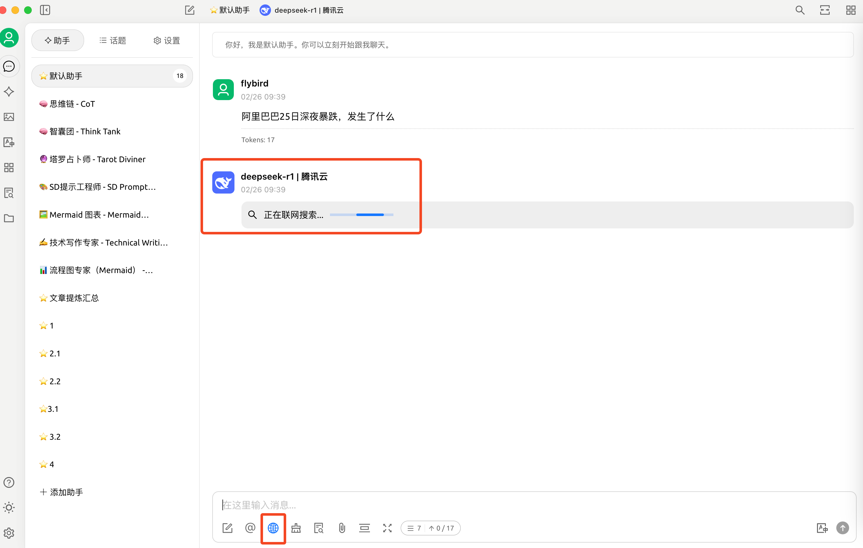The image size is (863, 548).
Task: Open the default assistant selector in header
Action: [x=229, y=10]
